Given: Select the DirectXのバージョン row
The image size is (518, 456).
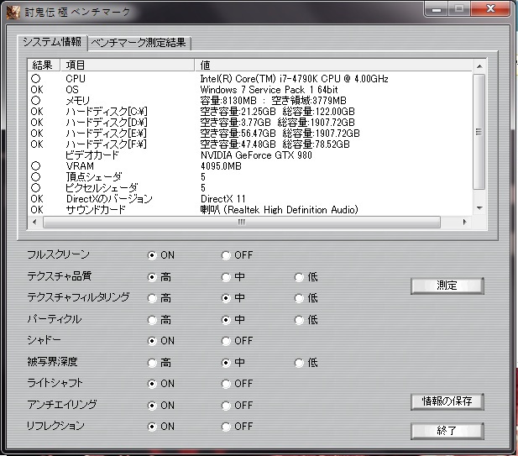Looking at the screenshot, I should pos(250,198).
